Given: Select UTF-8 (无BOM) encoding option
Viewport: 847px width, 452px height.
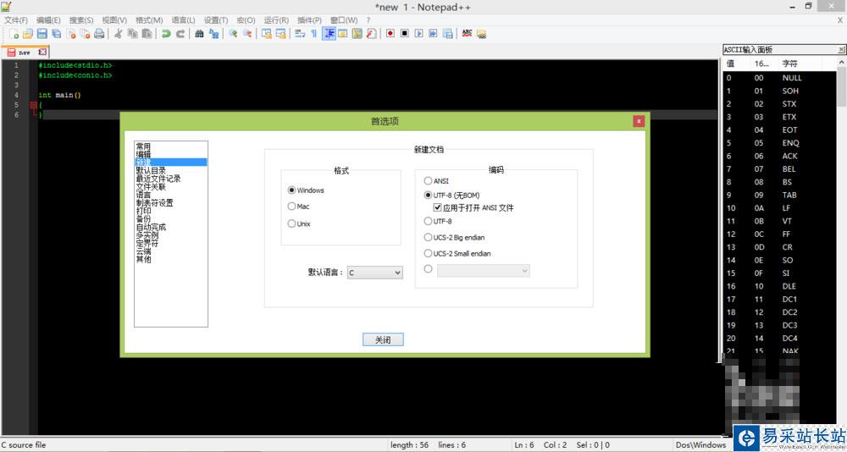Looking at the screenshot, I should coord(428,195).
